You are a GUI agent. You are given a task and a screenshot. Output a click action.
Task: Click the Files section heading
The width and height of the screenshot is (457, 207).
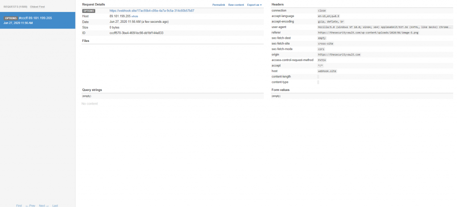point(86,41)
